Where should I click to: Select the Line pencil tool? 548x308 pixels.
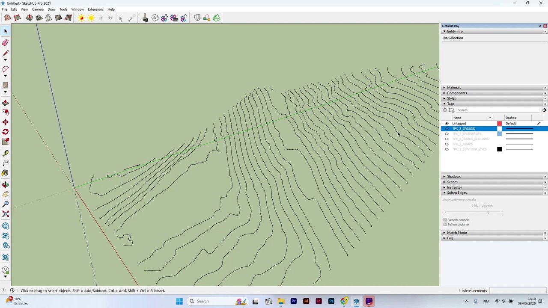pyautogui.click(x=6, y=53)
